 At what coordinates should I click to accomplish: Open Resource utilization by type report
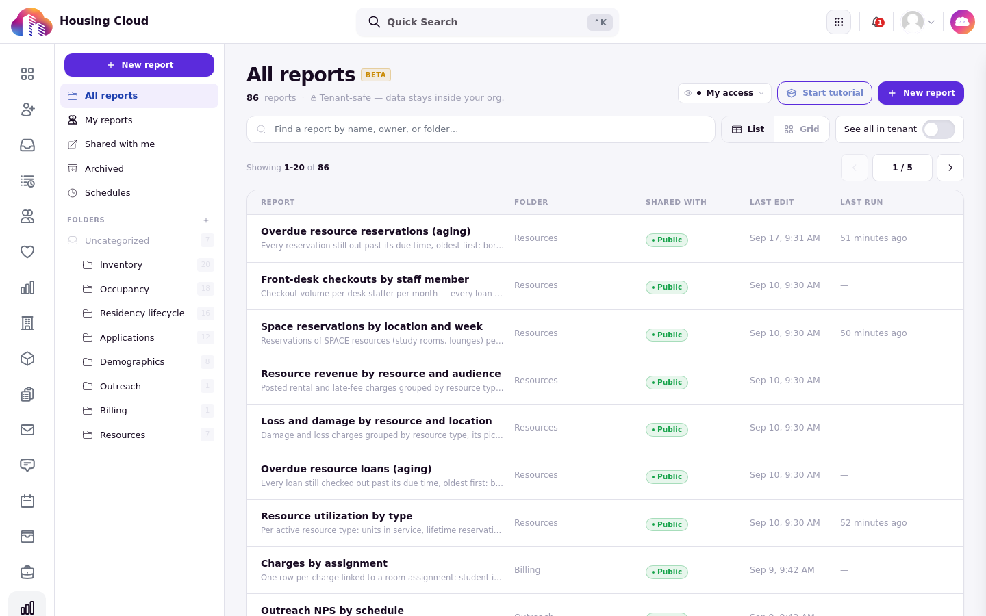(x=337, y=516)
